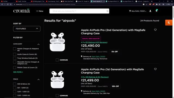
Task: Go back with browser back arrow
Action: [2, 4]
